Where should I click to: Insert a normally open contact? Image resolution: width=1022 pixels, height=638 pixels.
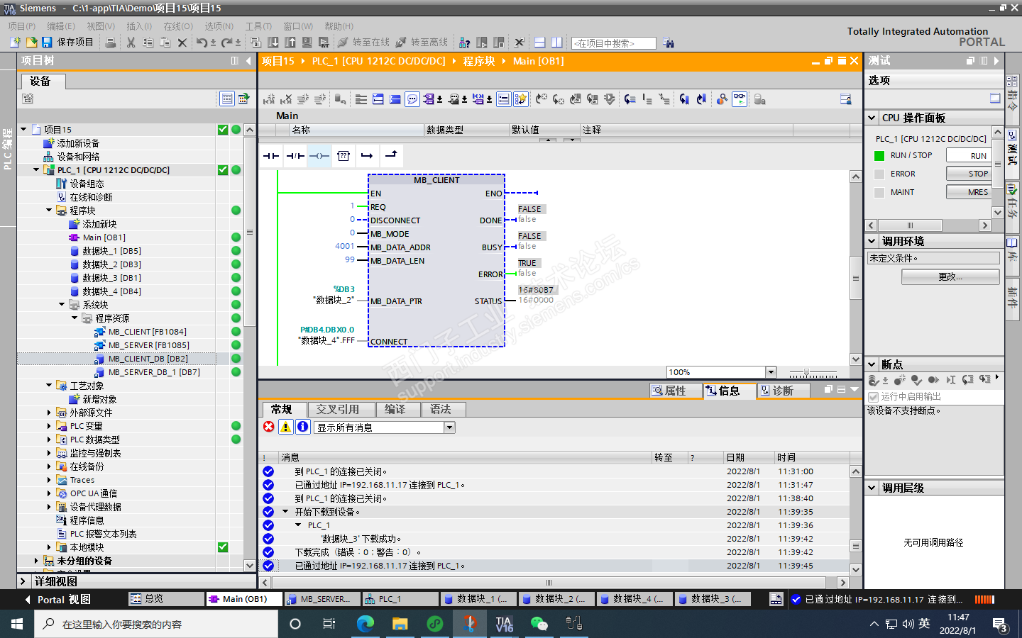coord(271,156)
